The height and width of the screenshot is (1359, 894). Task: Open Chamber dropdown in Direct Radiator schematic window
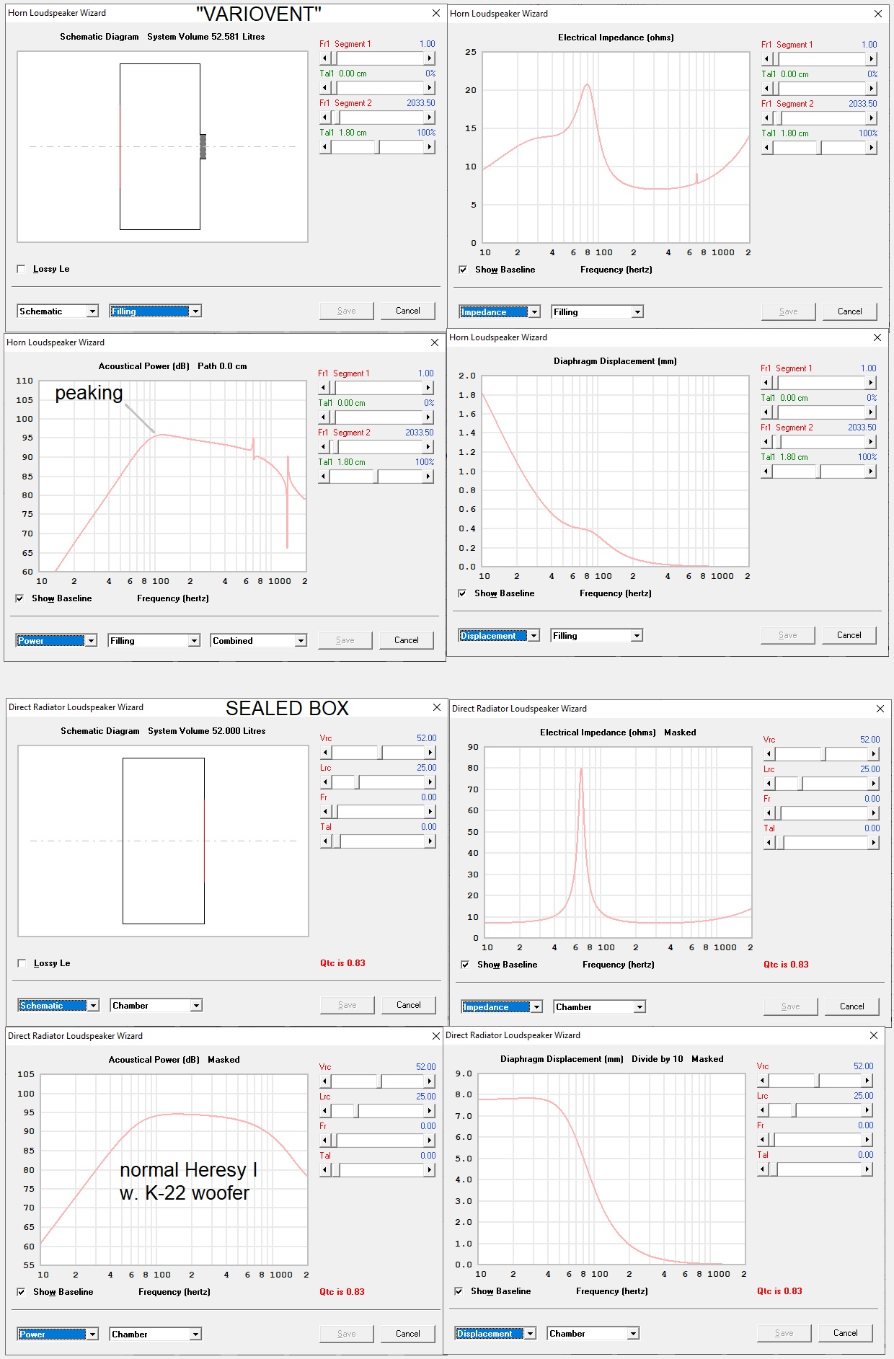[156, 1006]
